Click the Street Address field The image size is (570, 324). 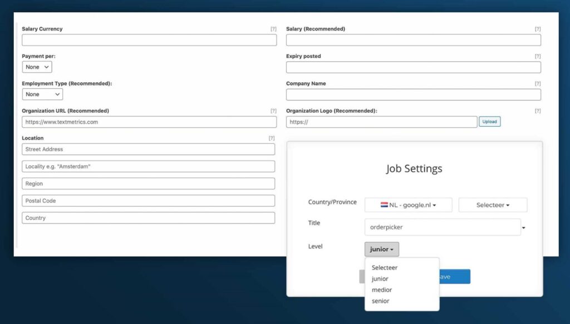coord(148,149)
